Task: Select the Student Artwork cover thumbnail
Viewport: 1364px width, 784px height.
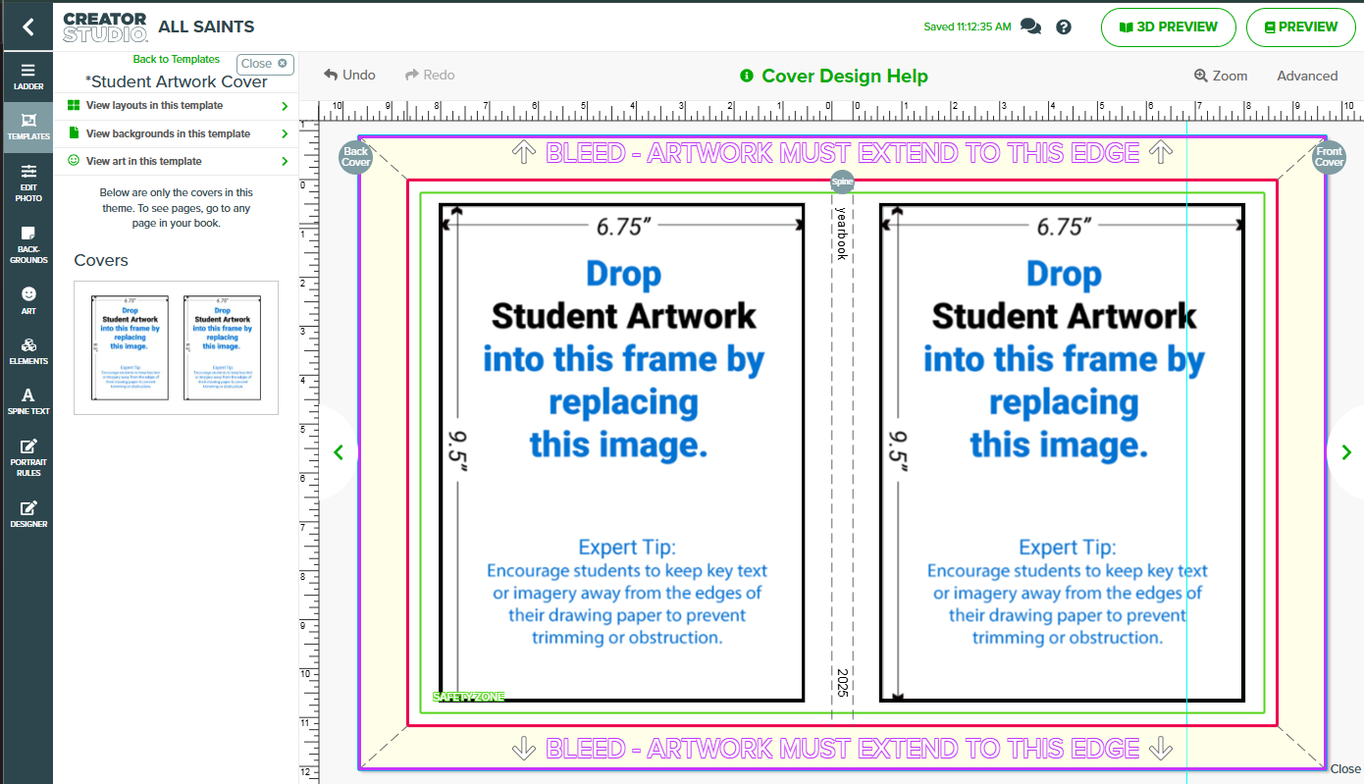Action: click(176, 347)
